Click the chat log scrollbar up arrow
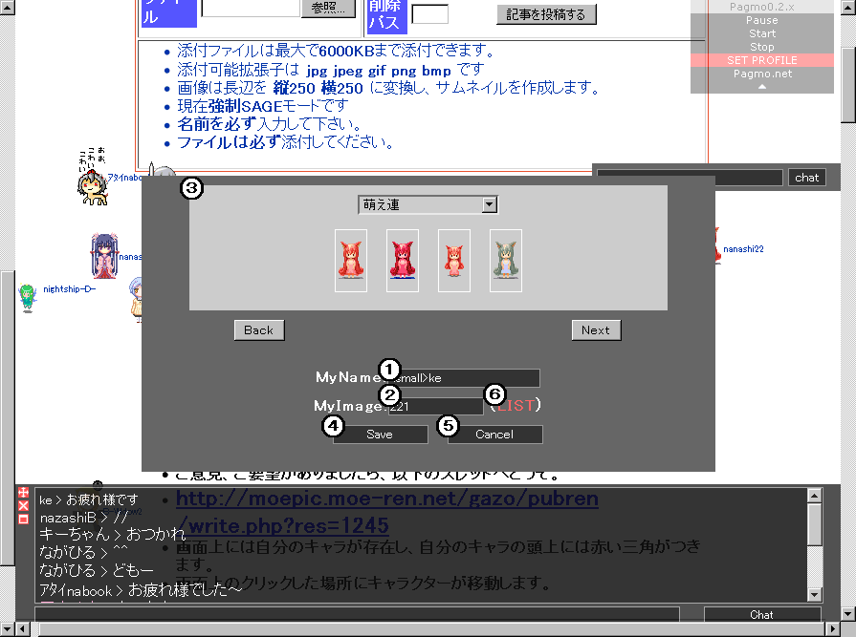856x637 pixels. pos(814,496)
